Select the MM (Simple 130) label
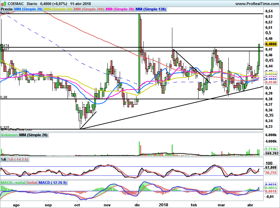This screenshot has height=208, width=280. click(151, 9)
